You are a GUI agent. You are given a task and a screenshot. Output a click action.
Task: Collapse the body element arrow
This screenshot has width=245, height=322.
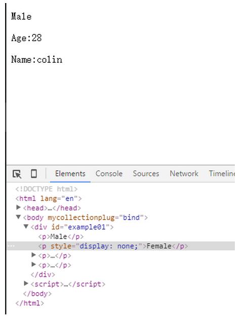[x=18, y=217]
